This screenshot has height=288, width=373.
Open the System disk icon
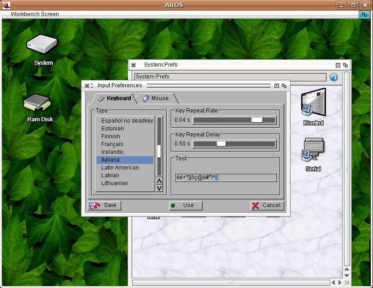point(42,45)
